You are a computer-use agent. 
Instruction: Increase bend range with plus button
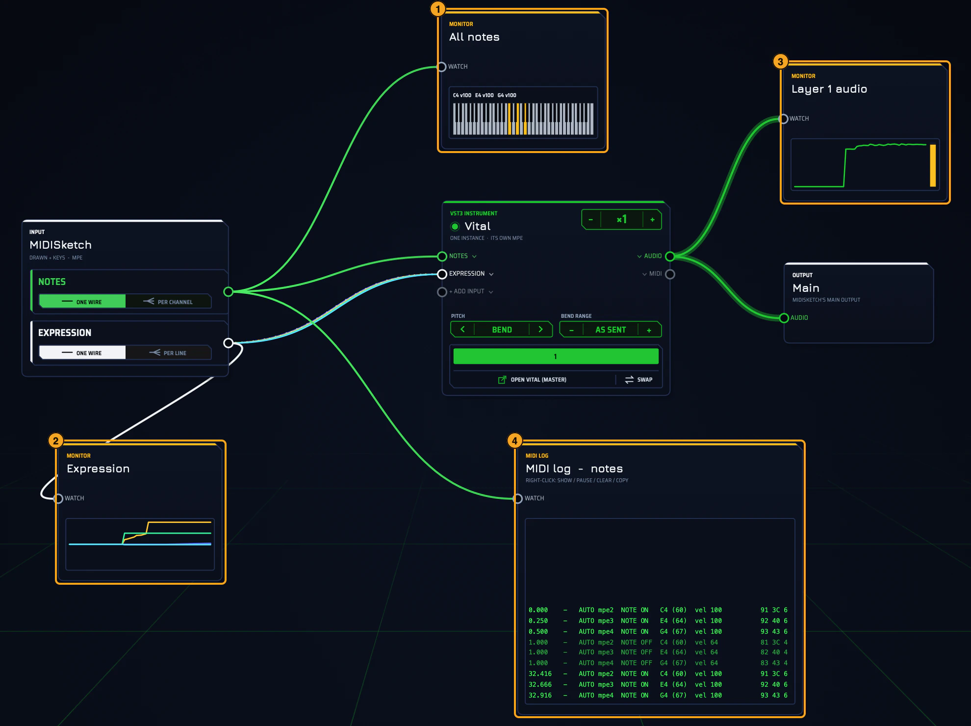pos(649,330)
